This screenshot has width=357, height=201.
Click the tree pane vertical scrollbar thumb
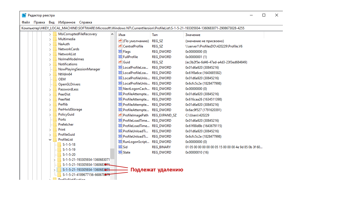[x=112, y=154]
